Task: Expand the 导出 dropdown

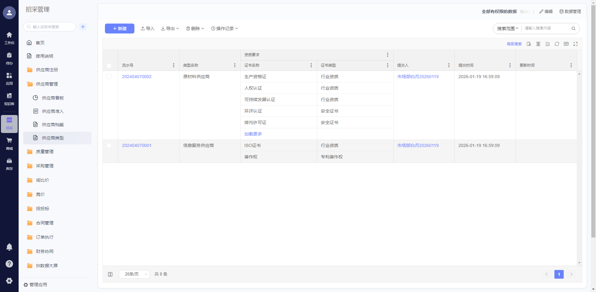Action: (170, 29)
